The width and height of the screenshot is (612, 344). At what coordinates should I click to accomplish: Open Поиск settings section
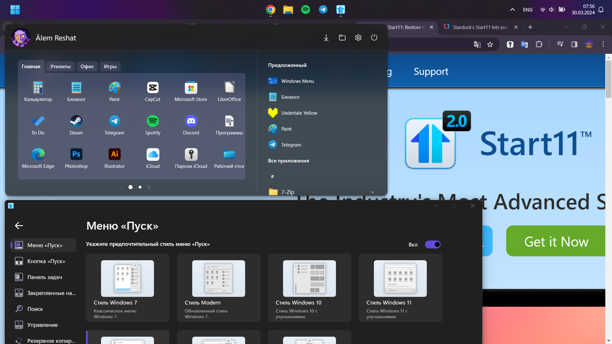click(43, 309)
